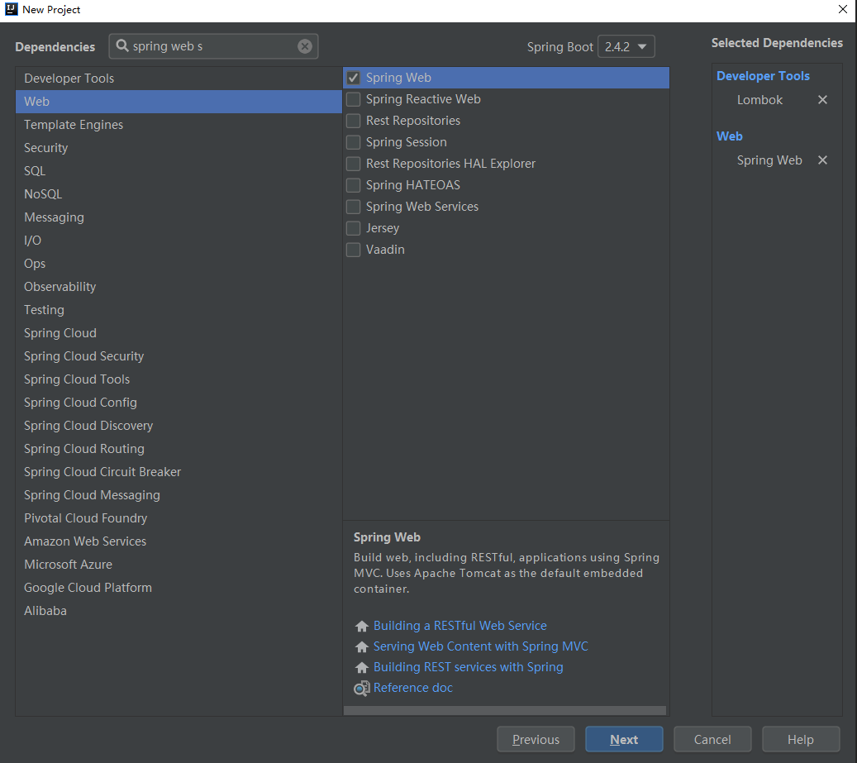The width and height of the screenshot is (857, 763).
Task: Remove Lombok from selected dependencies
Action: point(822,100)
